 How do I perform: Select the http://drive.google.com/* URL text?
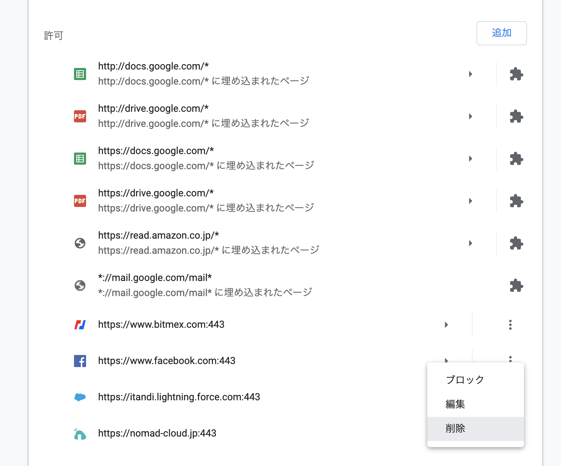click(x=153, y=108)
